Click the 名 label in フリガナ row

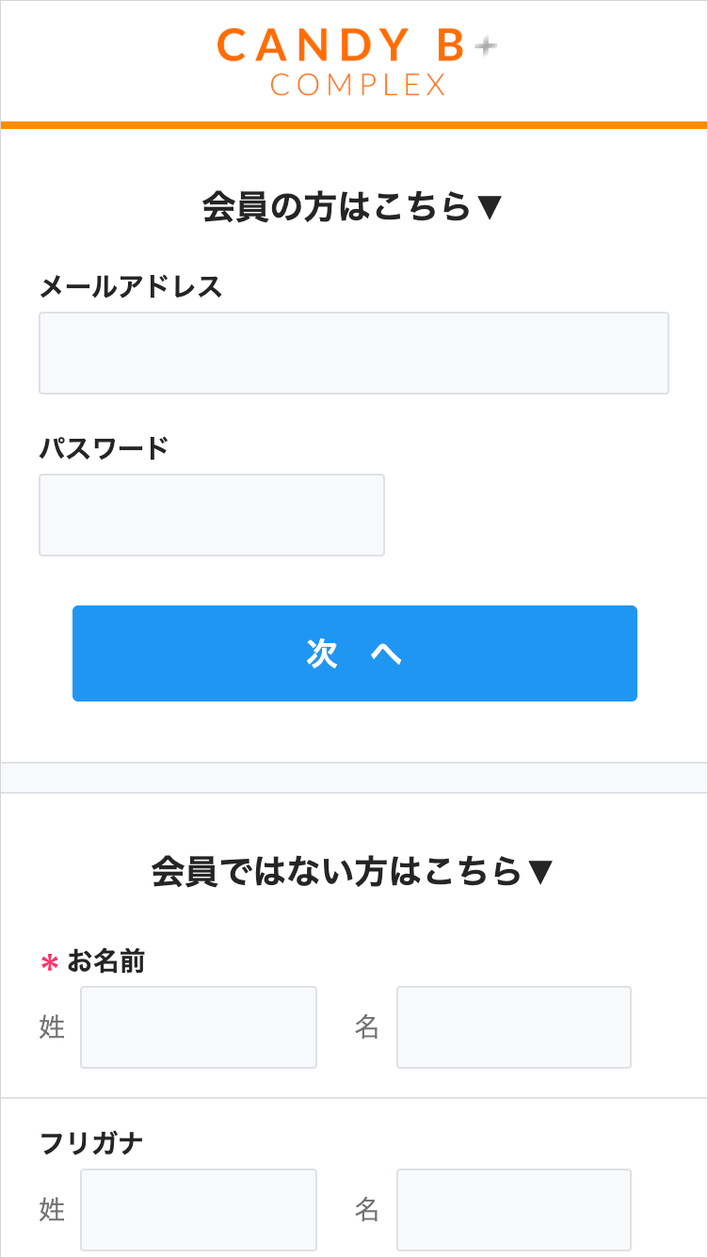tap(367, 1210)
